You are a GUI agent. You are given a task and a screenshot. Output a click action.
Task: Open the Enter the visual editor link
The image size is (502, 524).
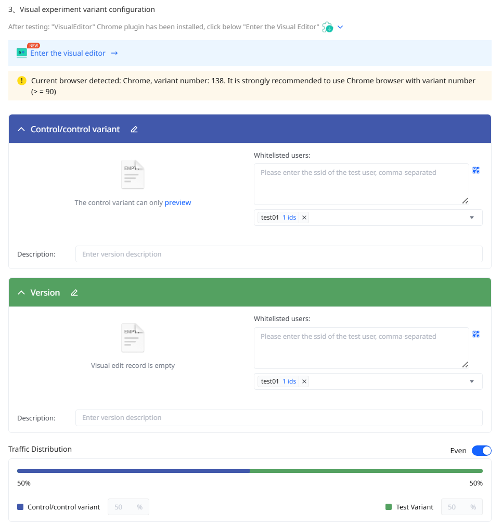pyautogui.click(x=68, y=53)
